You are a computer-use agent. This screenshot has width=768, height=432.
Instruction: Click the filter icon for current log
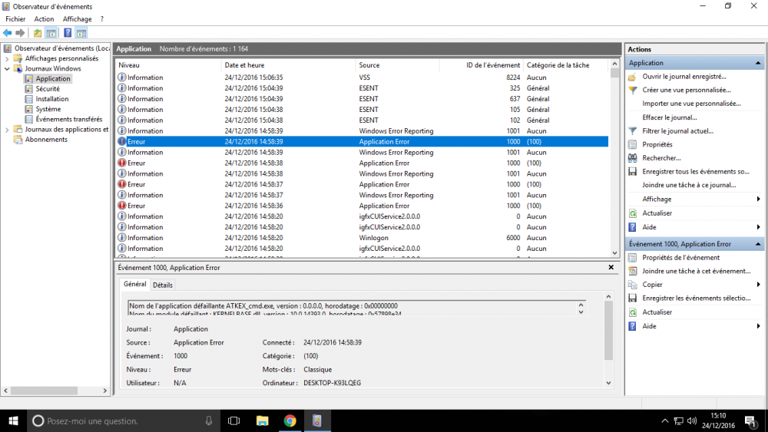[632, 131]
